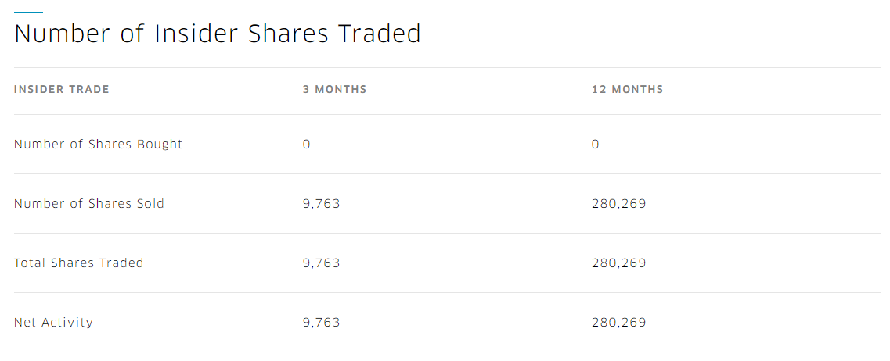Click the 3 MONTHS column header
Screen dimensions: 890x361
coord(335,90)
